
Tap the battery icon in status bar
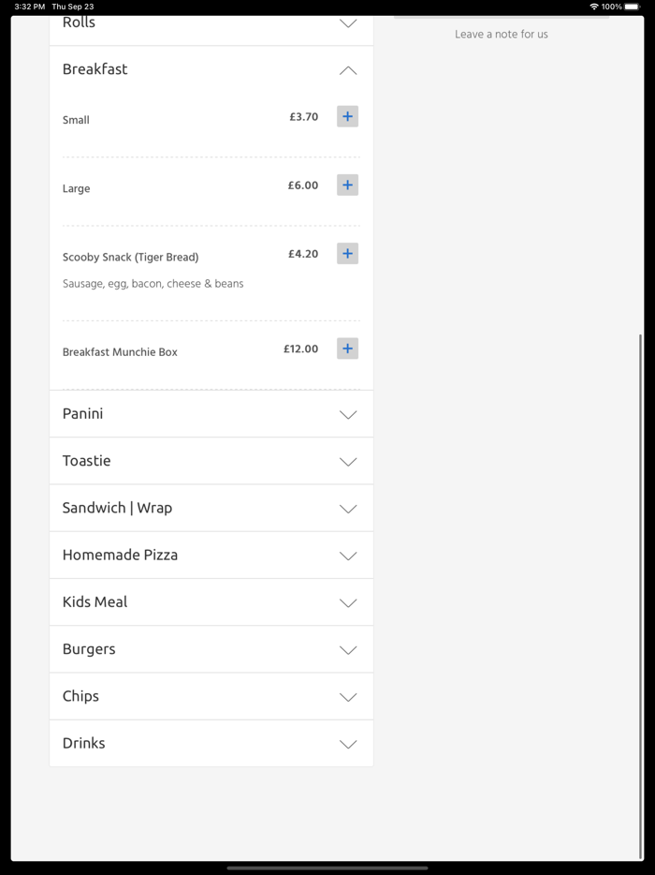tap(632, 7)
